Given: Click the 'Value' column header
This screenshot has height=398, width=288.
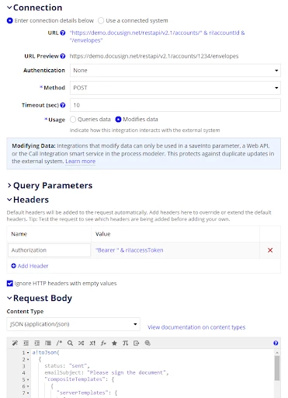Looking at the screenshot, I should coord(103,234).
